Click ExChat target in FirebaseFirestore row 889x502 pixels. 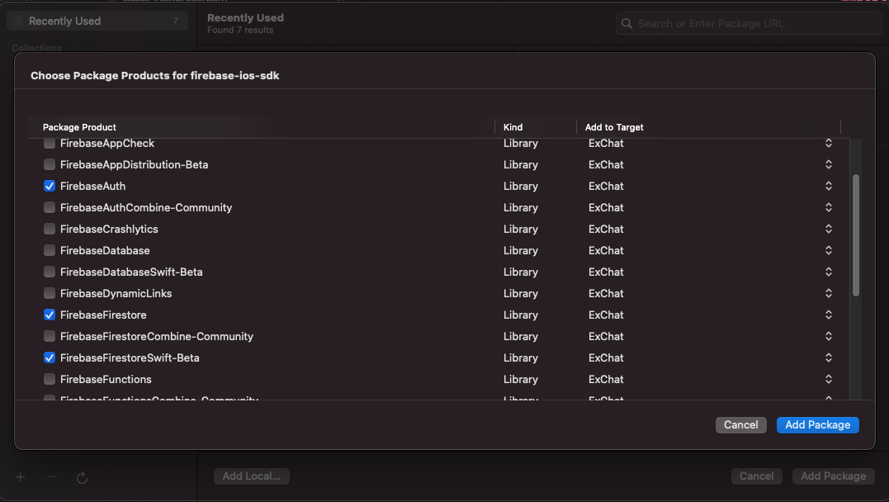(606, 315)
